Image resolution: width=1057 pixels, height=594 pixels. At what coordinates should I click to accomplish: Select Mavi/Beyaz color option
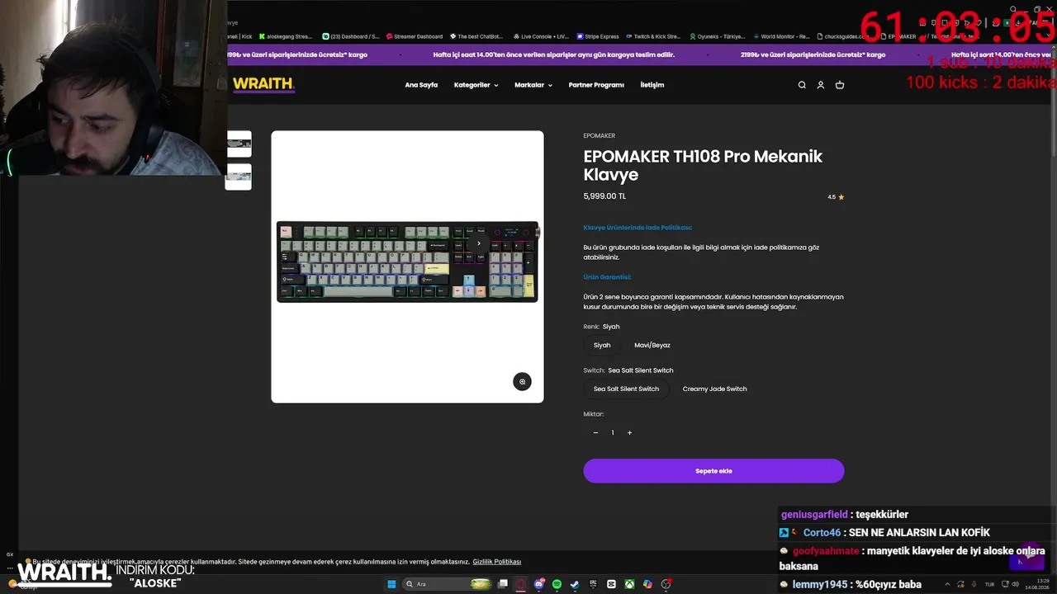click(652, 346)
